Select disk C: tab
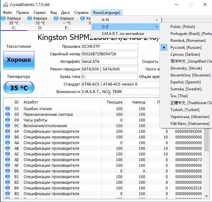This screenshot has height=202, width=212. [14, 23]
